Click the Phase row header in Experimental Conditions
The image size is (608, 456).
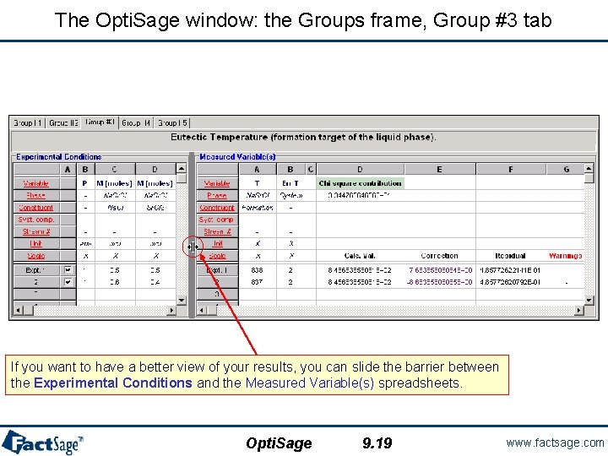coord(36,195)
